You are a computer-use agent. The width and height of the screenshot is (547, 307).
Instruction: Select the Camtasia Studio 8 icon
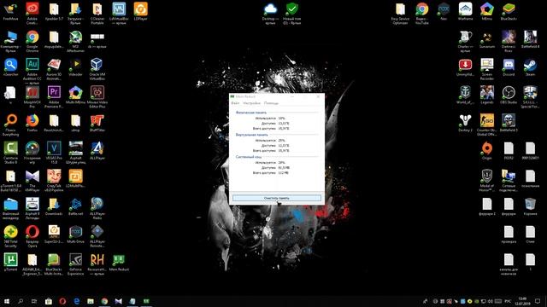click(x=10, y=153)
